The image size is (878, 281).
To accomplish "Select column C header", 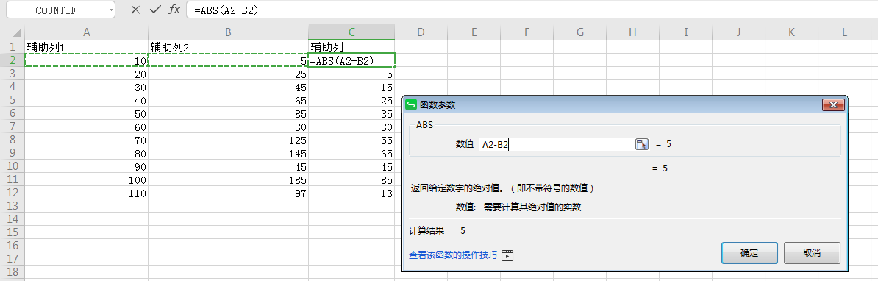I will [x=351, y=32].
